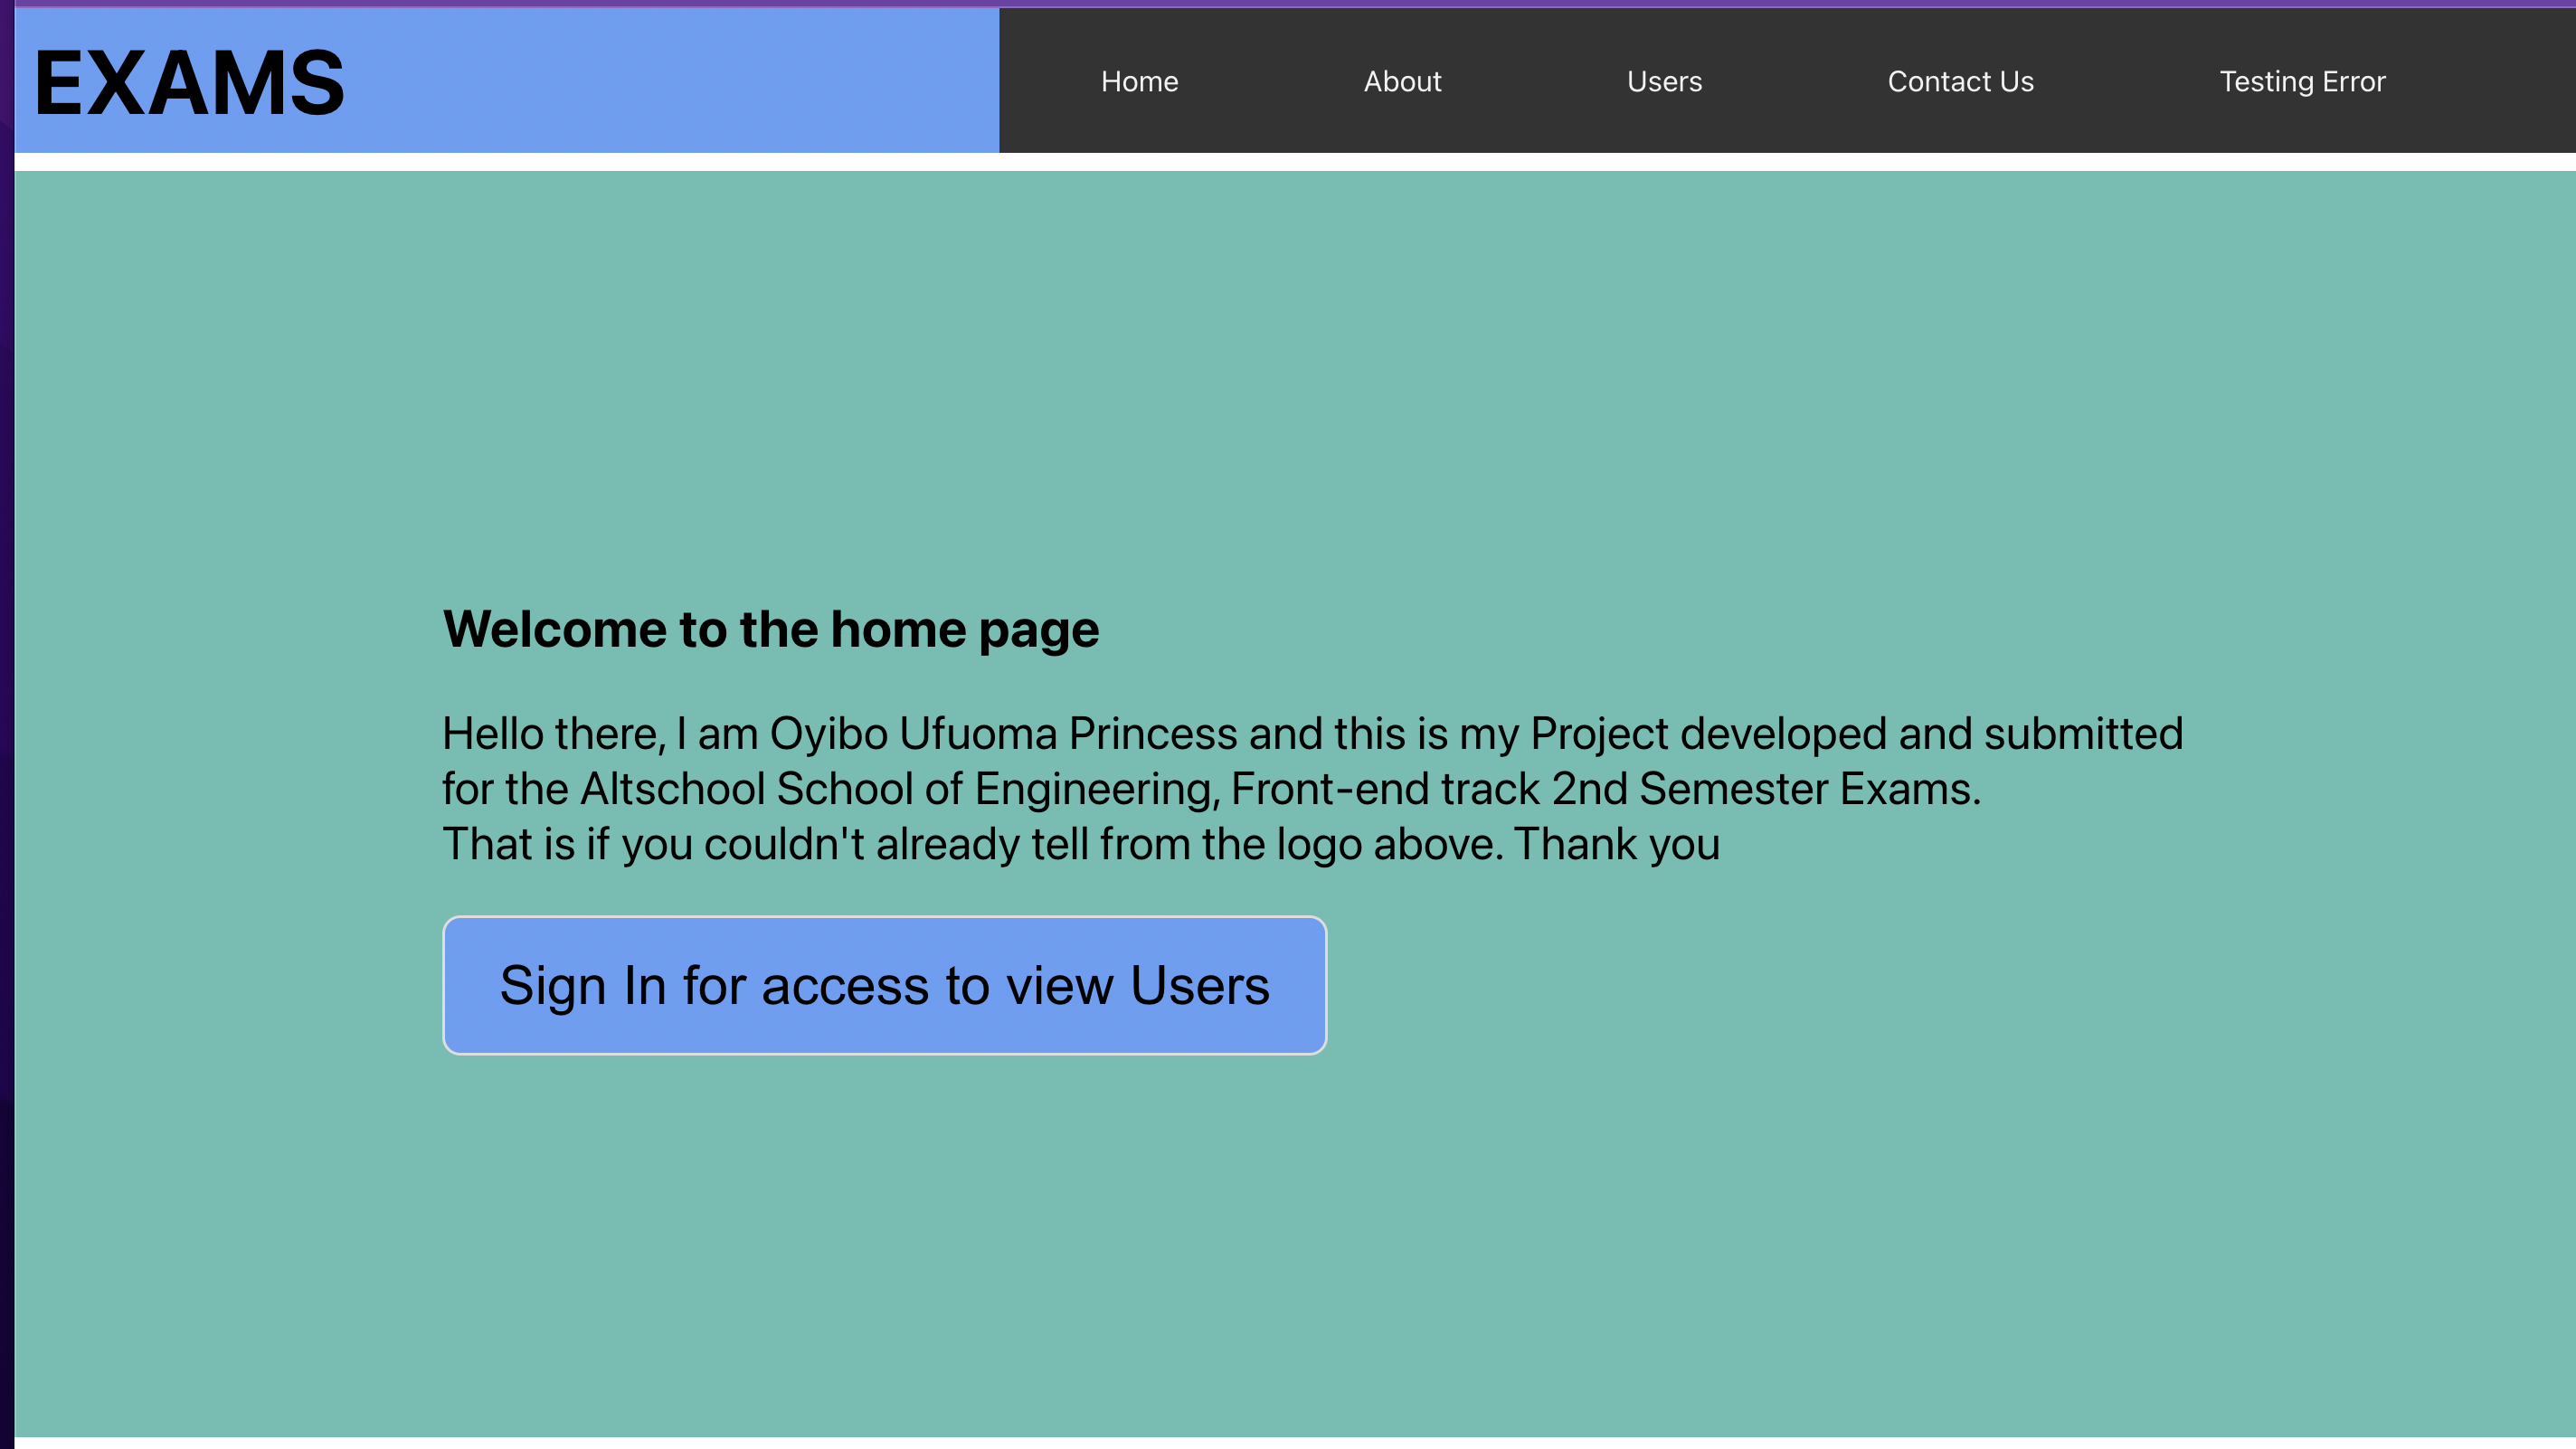Screen dimensions: 2576x1449
Task: Click the Testing Error navbar label
Action: point(2303,81)
